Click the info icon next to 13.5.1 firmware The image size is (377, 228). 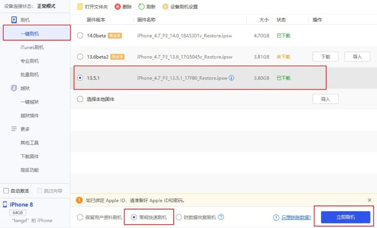click(231, 78)
